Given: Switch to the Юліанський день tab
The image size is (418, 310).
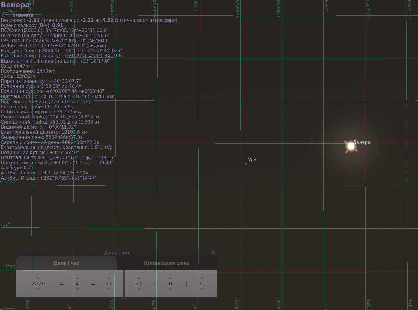Looking at the screenshot, I should tap(167, 263).
